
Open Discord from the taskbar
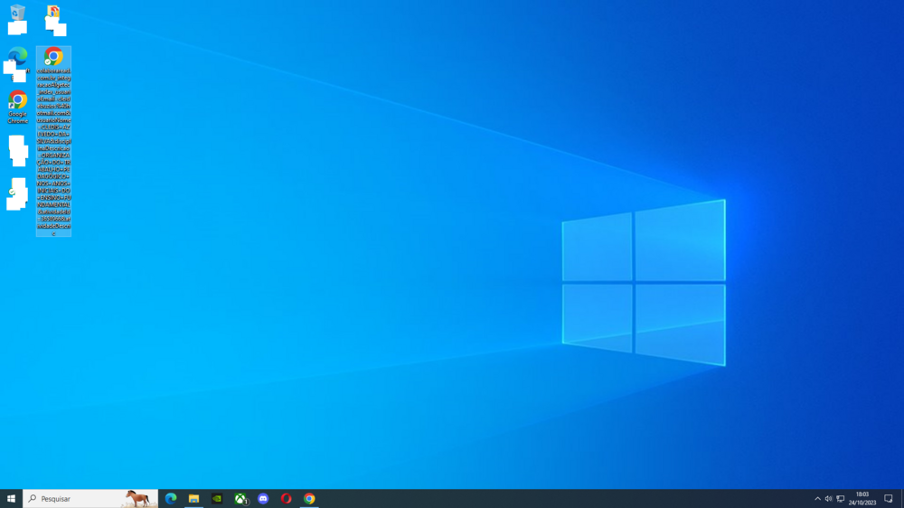(x=263, y=498)
